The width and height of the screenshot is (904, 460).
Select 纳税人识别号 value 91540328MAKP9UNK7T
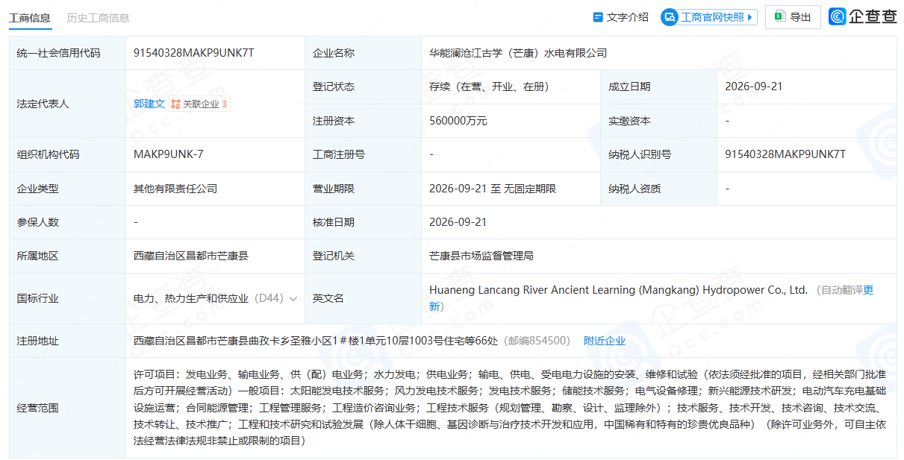click(x=785, y=154)
